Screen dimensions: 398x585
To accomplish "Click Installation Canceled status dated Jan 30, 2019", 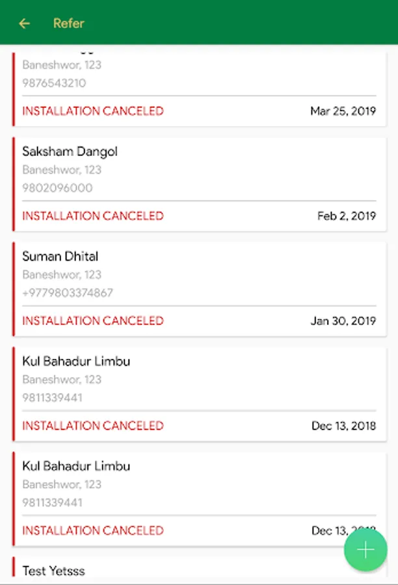I will [x=93, y=320].
